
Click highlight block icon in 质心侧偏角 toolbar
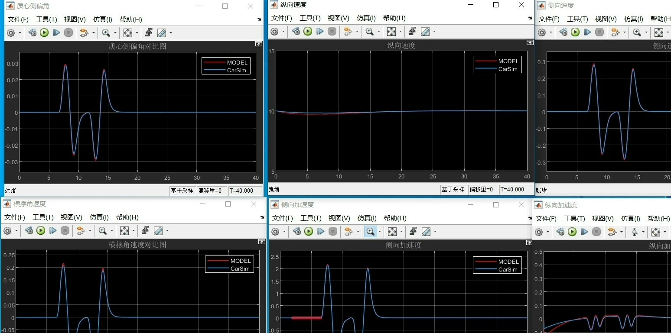click(x=84, y=32)
